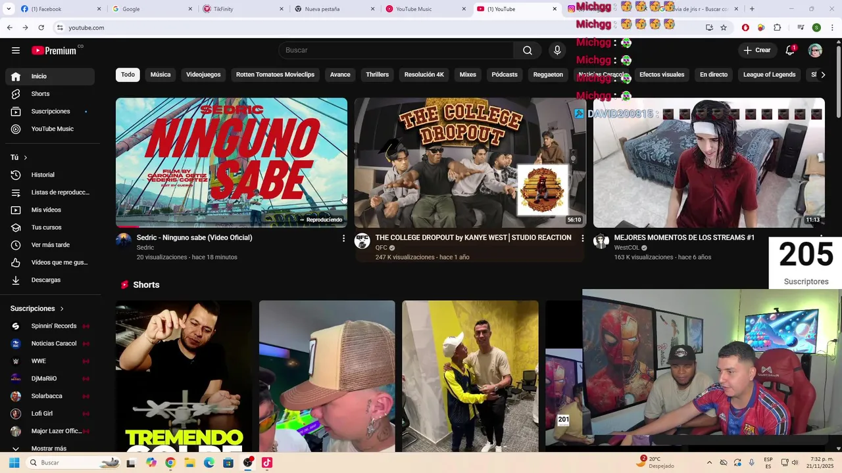Select the Resolución 4K chip

424,75
